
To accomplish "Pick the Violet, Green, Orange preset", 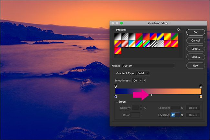I will (174, 37).
